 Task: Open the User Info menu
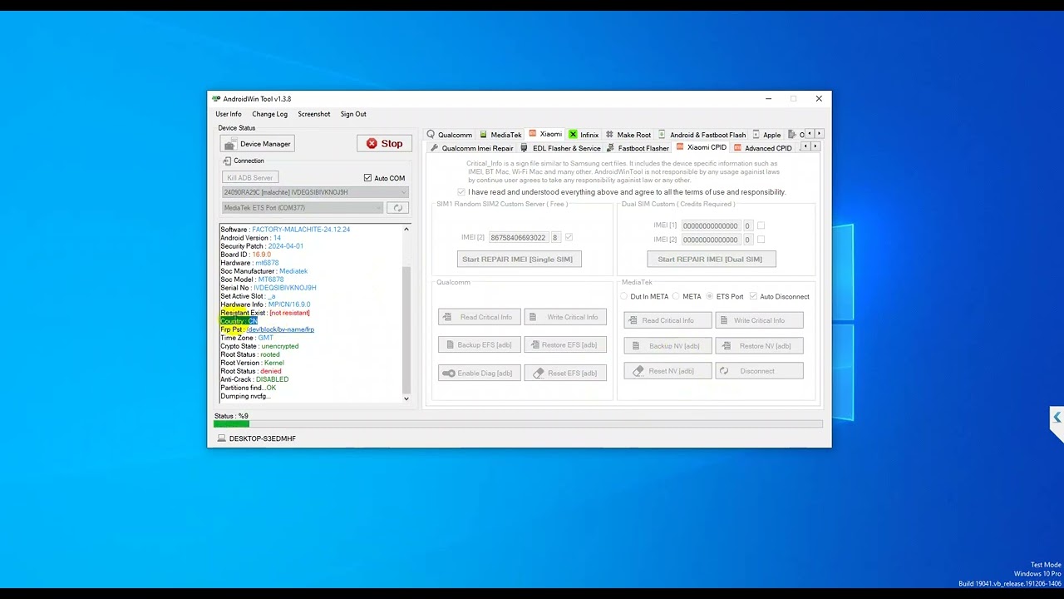[x=229, y=114]
